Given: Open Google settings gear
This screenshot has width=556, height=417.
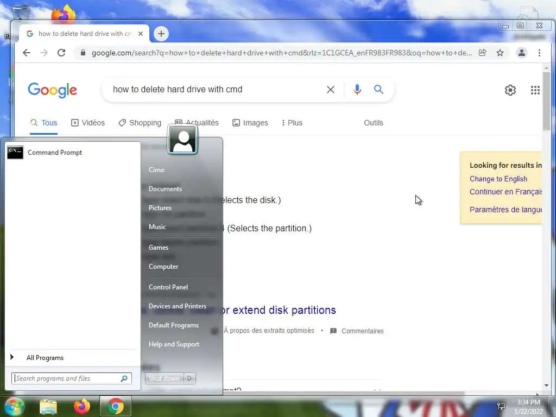Looking at the screenshot, I should (510, 90).
